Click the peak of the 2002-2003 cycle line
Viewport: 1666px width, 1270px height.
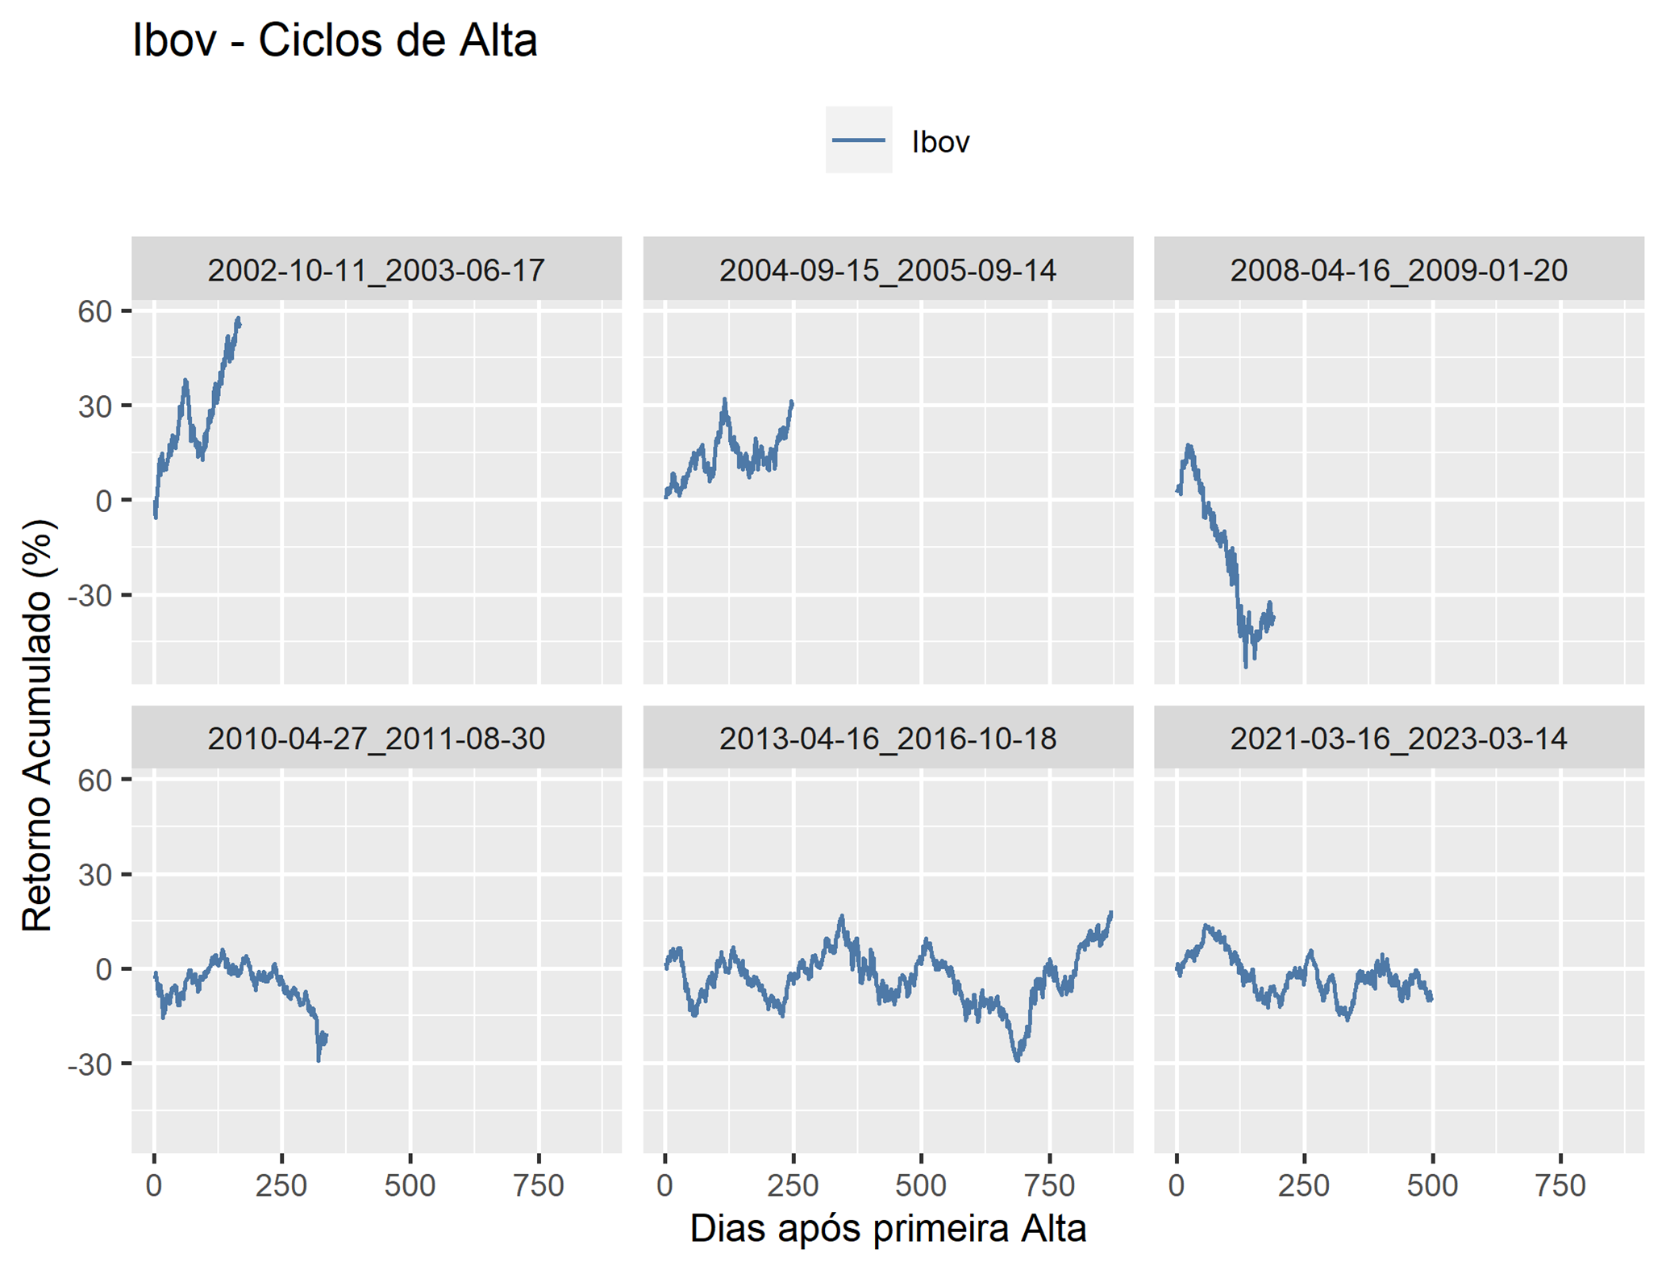[238, 319]
